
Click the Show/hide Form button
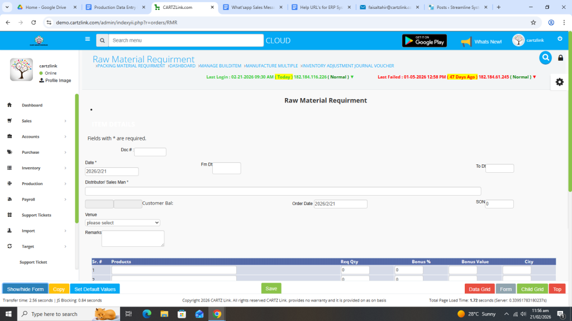(x=25, y=289)
